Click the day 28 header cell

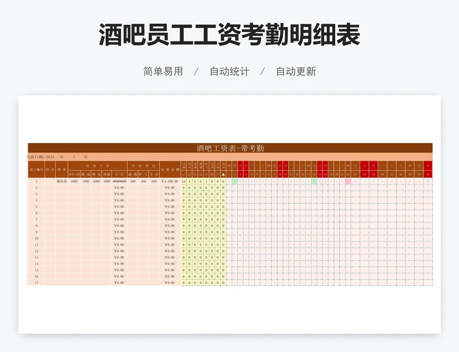pyautogui.click(x=400, y=175)
